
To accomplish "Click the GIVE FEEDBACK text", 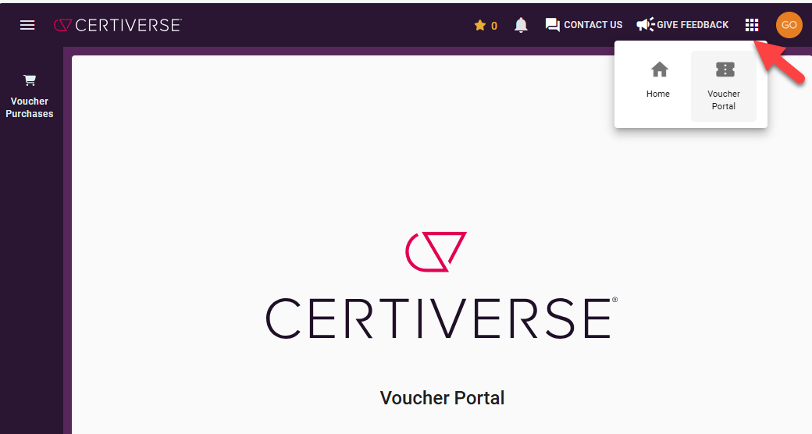I will pyautogui.click(x=693, y=25).
